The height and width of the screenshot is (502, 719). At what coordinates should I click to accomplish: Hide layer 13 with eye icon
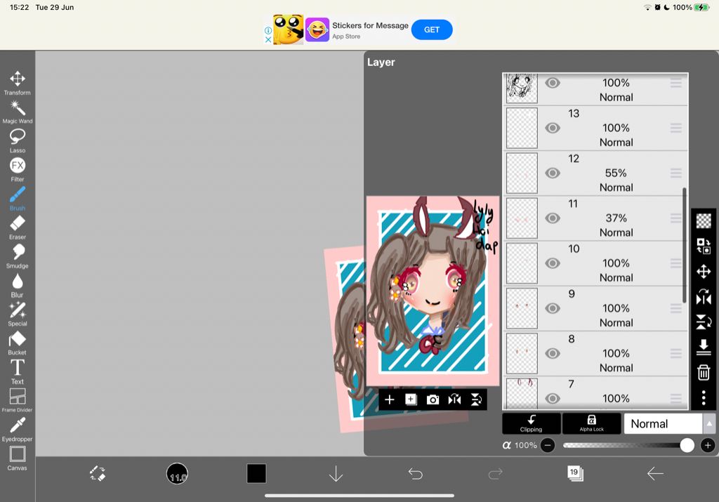pyautogui.click(x=552, y=128)
